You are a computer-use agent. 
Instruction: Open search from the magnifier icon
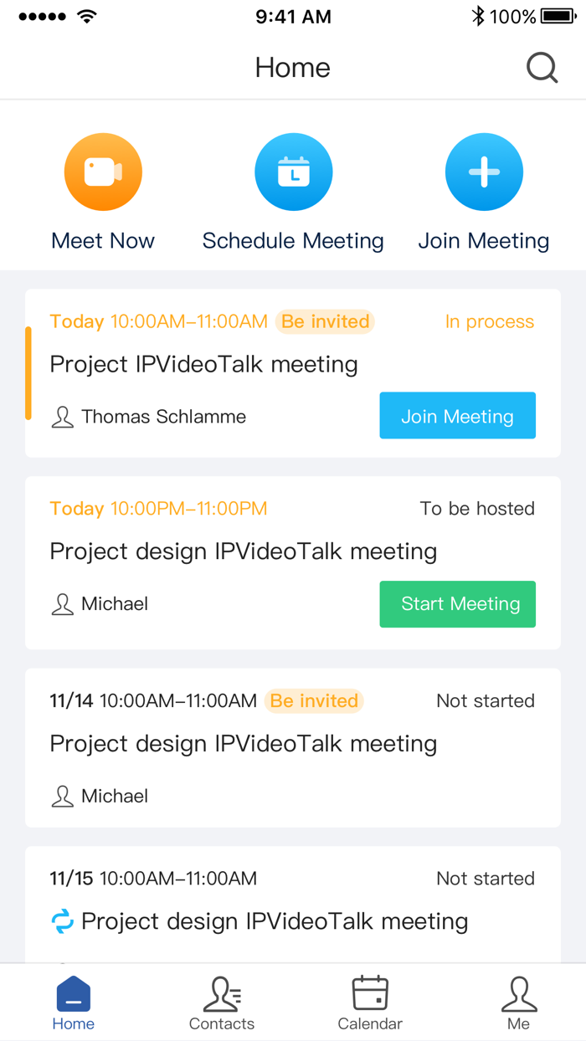tap(542, 68)
